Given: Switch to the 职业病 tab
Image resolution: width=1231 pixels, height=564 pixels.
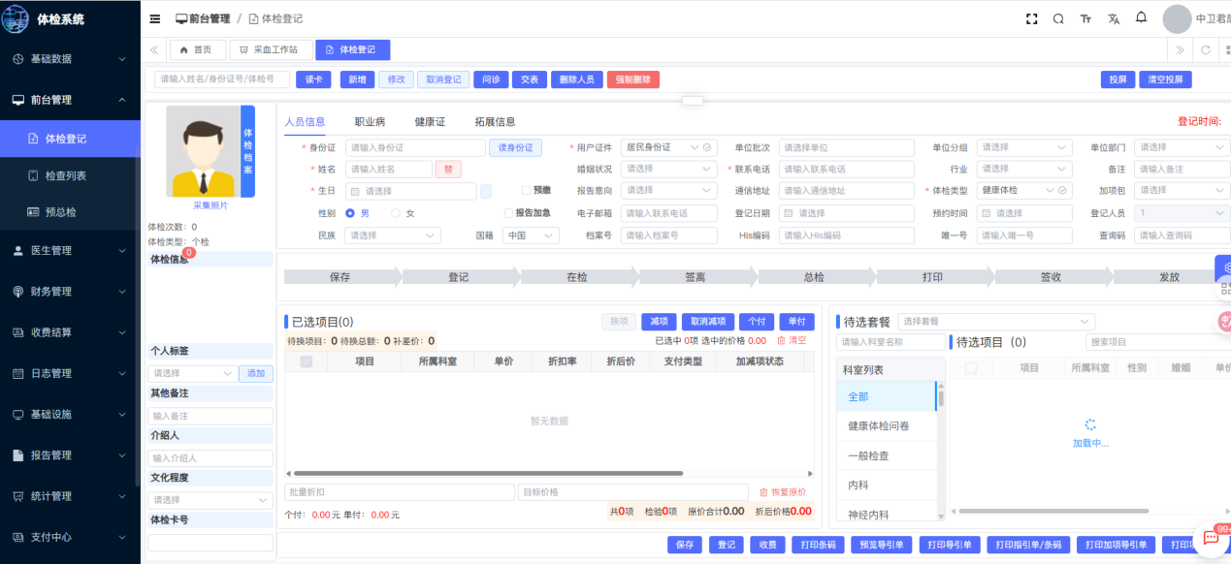Looking at the screenshot, I should pos(370,122).
